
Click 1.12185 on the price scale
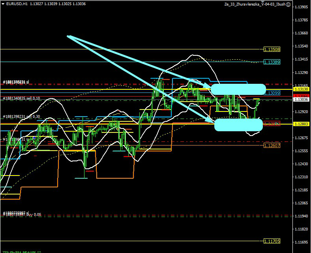click(x=301, y=190)
